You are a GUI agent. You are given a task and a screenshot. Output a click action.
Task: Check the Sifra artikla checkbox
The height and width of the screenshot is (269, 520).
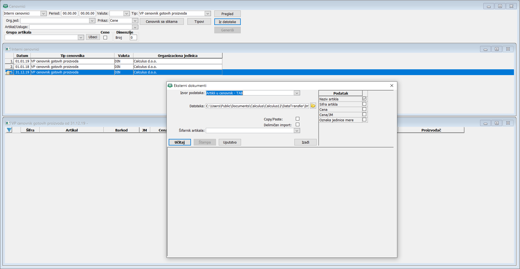click(364, 104)
